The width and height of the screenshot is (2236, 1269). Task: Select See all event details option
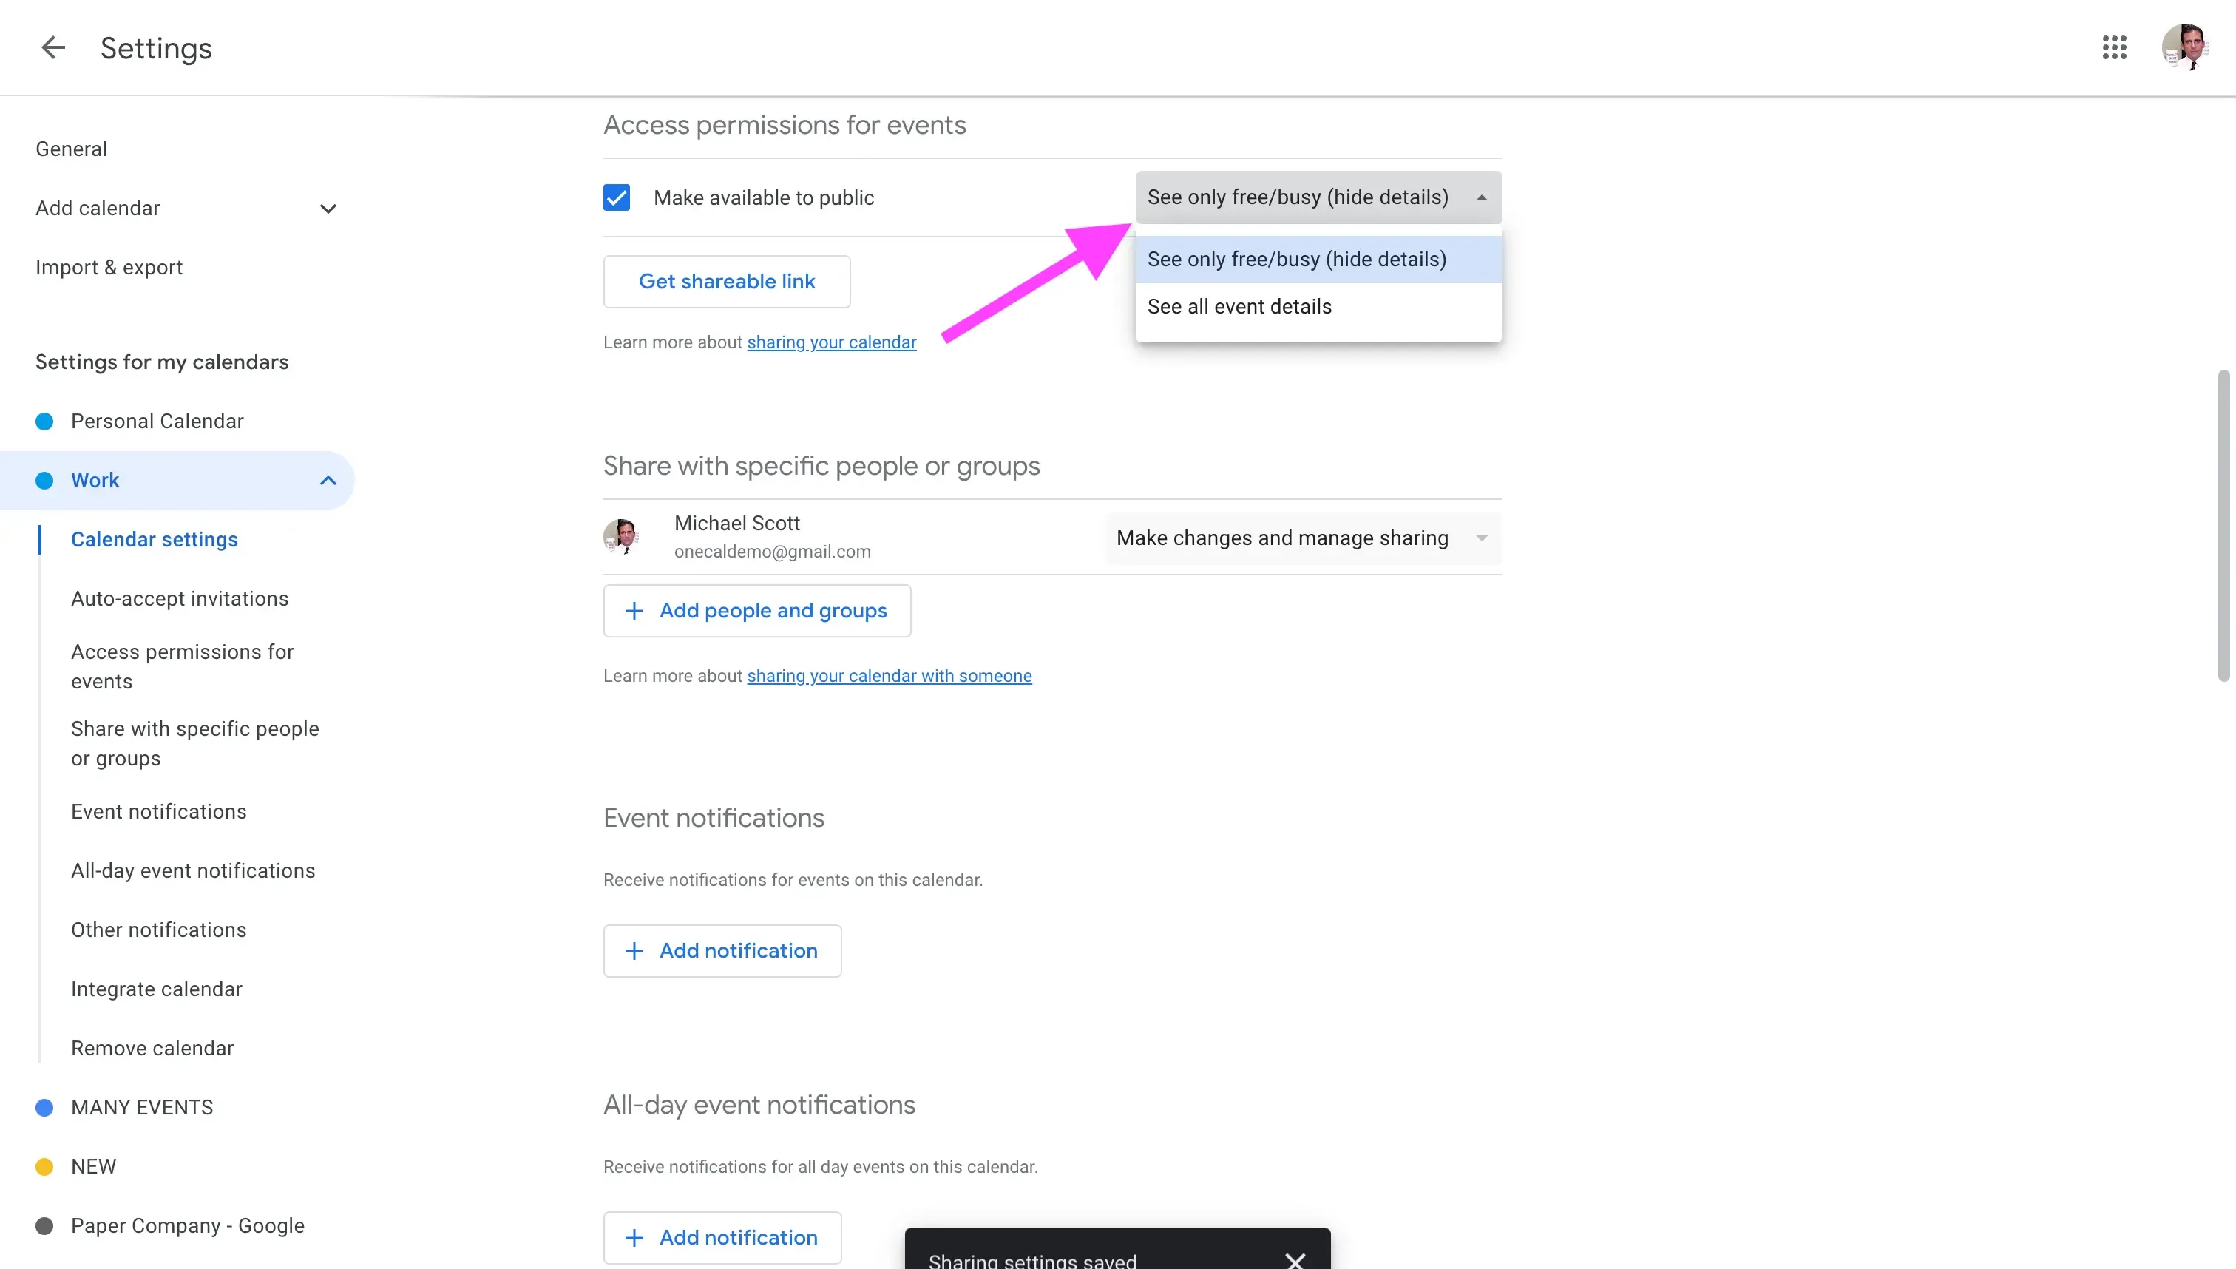[x=1240, y=306]
